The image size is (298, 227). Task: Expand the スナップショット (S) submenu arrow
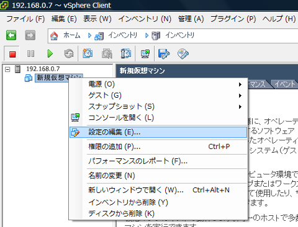click(240, 106)
